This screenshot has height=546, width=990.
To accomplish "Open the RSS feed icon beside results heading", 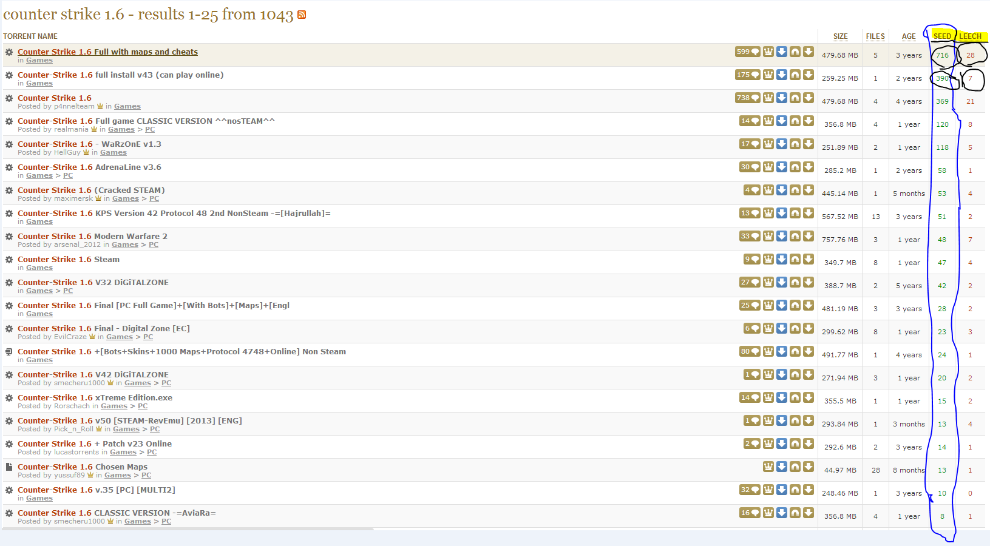I will [x=302, y=15].
